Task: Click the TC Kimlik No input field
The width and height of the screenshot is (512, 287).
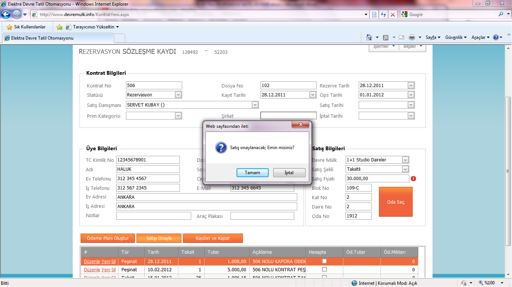Action: click(x=148, y=160)
